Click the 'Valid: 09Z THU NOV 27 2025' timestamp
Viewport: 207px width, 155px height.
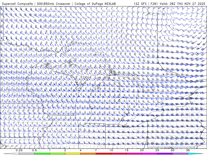(x=182, y=4)
